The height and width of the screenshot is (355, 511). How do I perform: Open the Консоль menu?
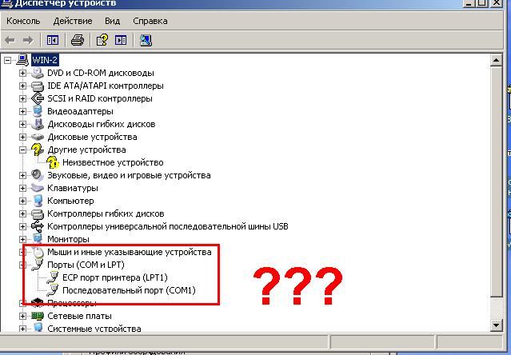23,21
